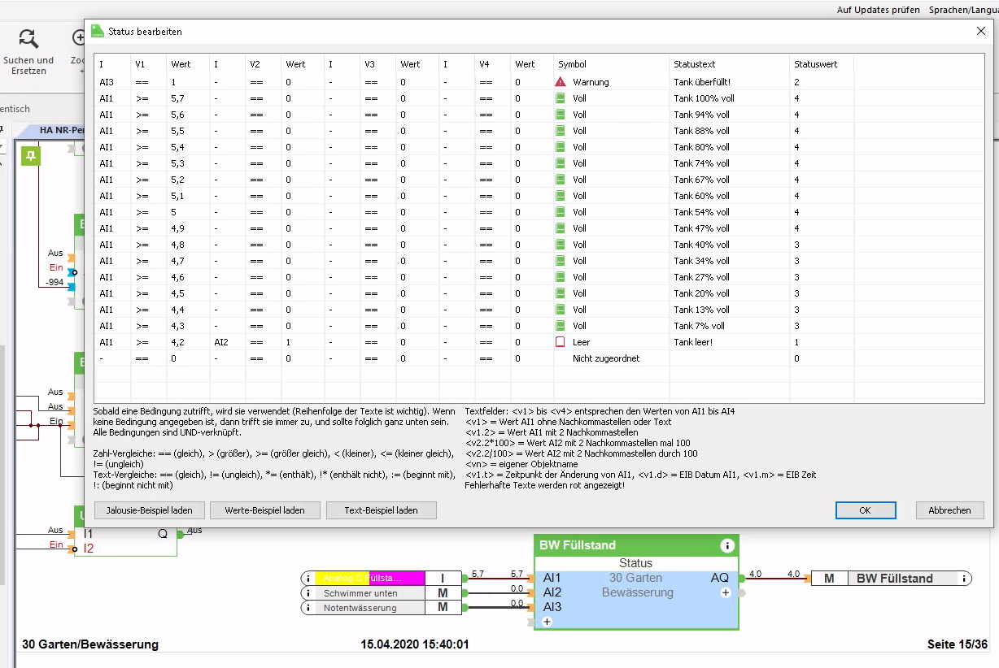
Task: Click Auf Updates prüfen in top bar
Action: coord(878,10)
